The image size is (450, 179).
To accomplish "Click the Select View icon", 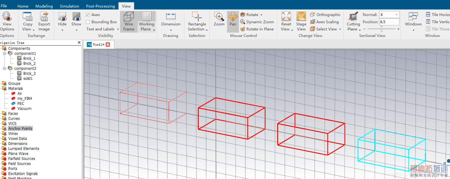I will click(x=312, y=29).
